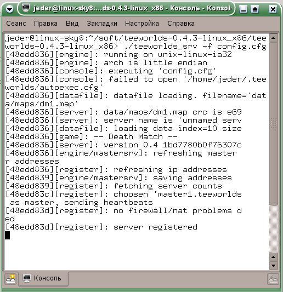Click the new session icon

click(x=11, y=279)
